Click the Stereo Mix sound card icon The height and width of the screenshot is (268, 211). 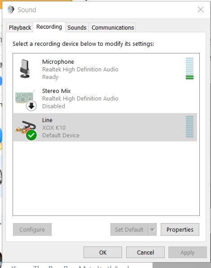[24, 97]
